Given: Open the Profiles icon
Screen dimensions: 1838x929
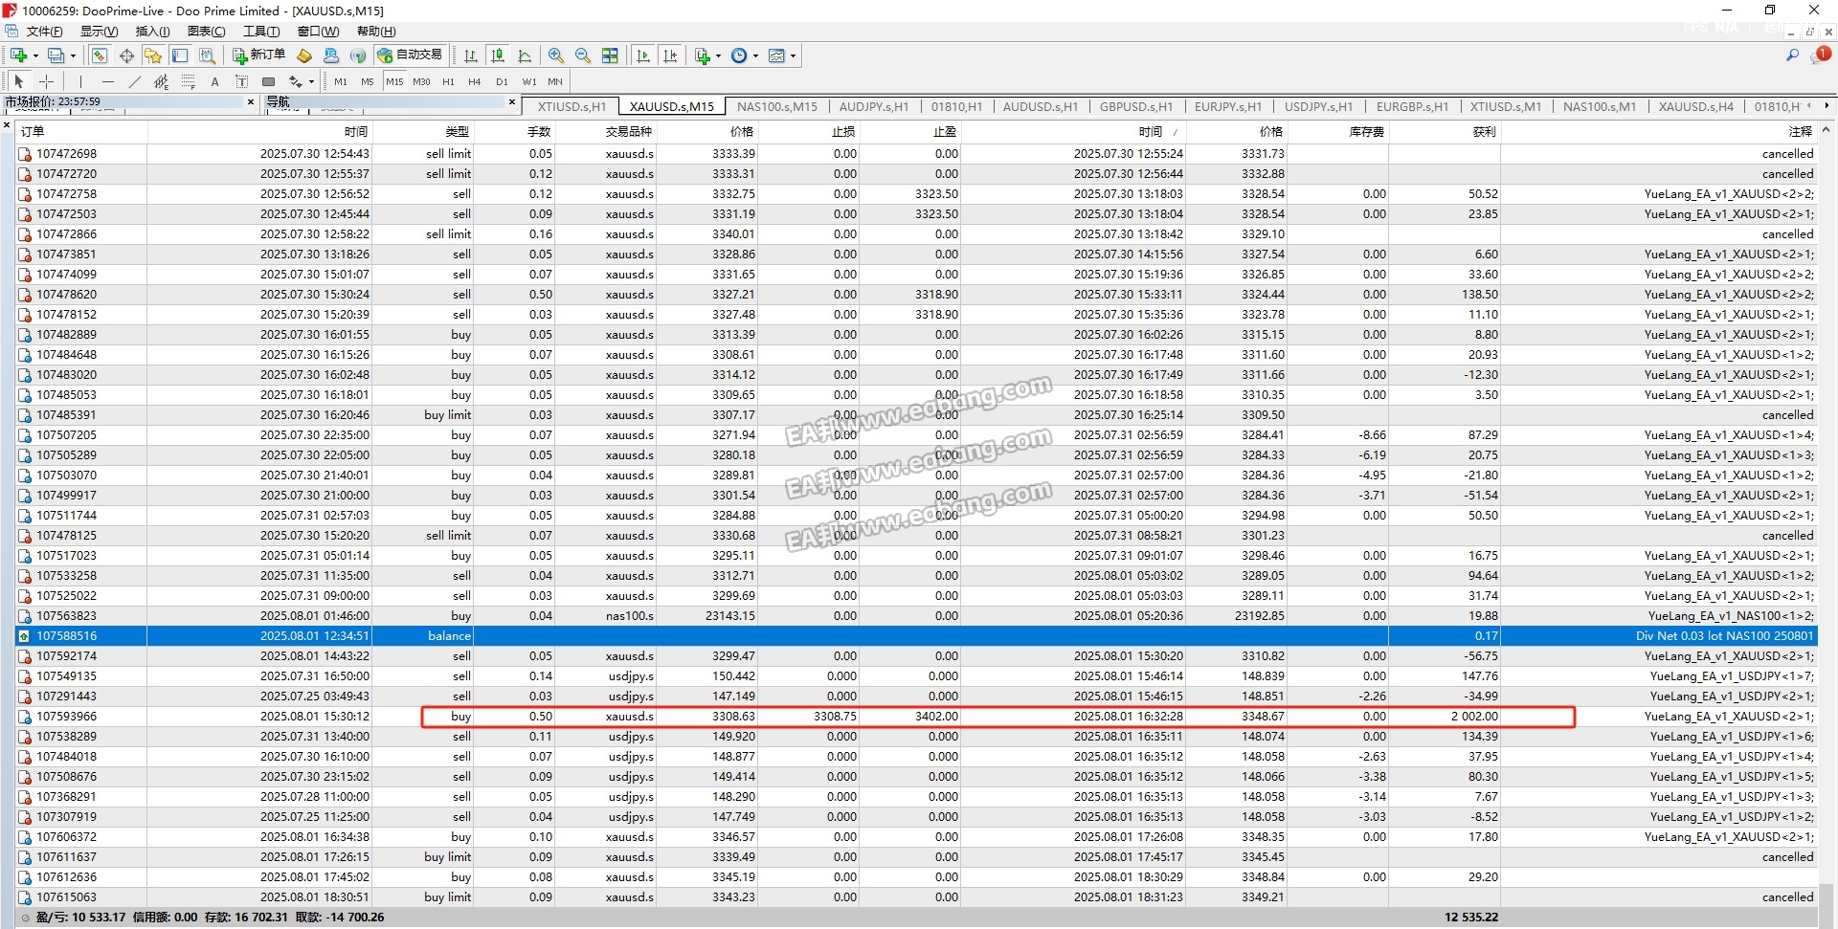Looking at the screenshot, I should (x=56, y=55).
